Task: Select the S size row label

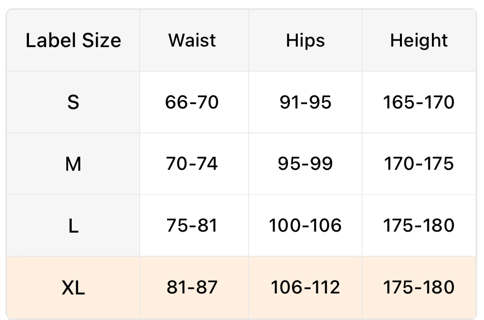Action: 73,103
